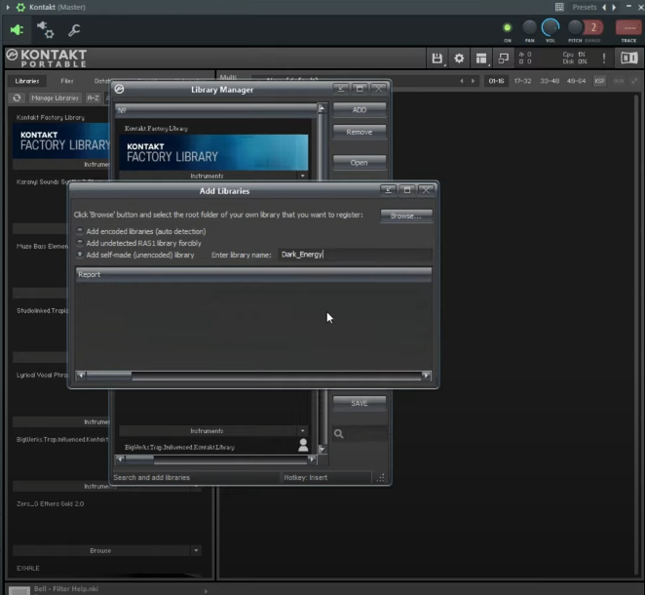Open the Kontakt save disk icon
645x595 pixels.
(436, 59)
